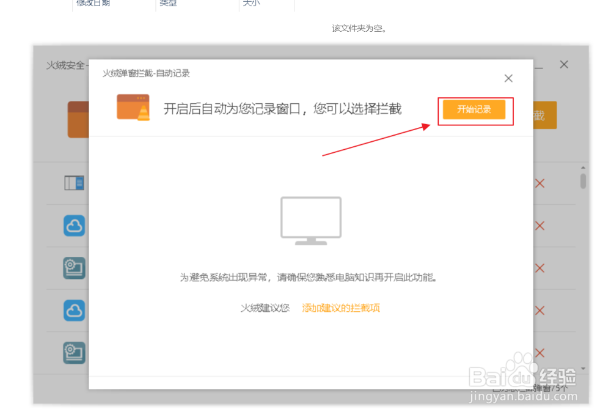Click the 火绒建议您 label
611x417 pixels.
(x=265, y=308)
